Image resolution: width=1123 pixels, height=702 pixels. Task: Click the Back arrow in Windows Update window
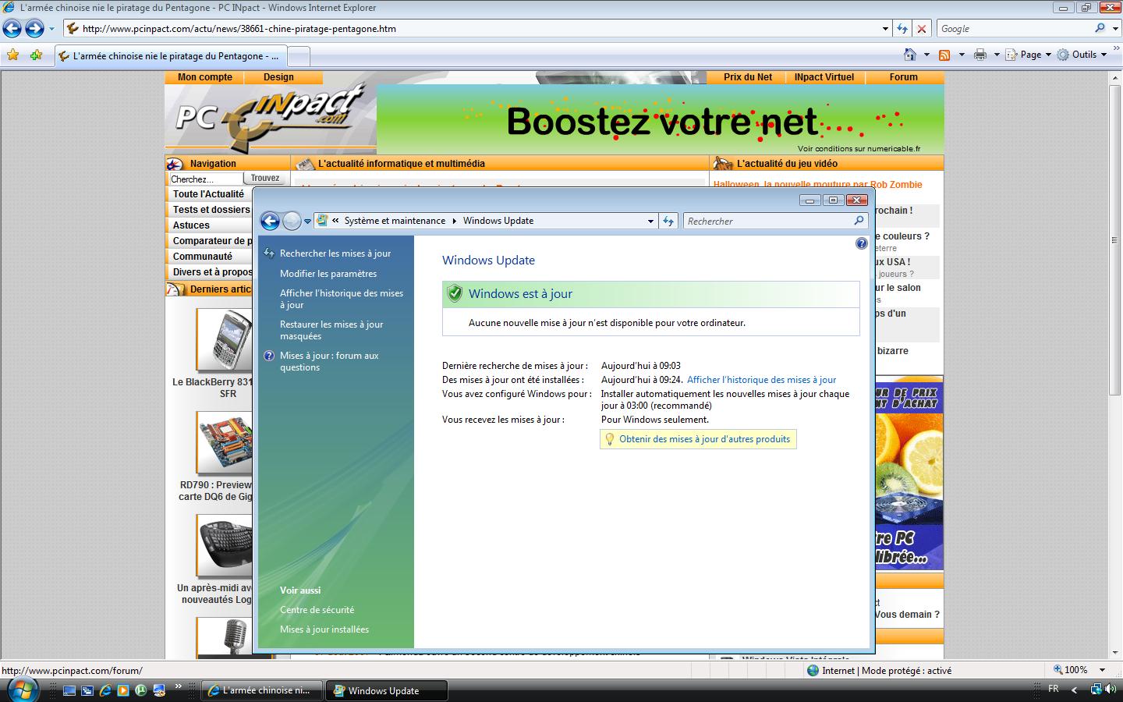(x=270, y=222)
